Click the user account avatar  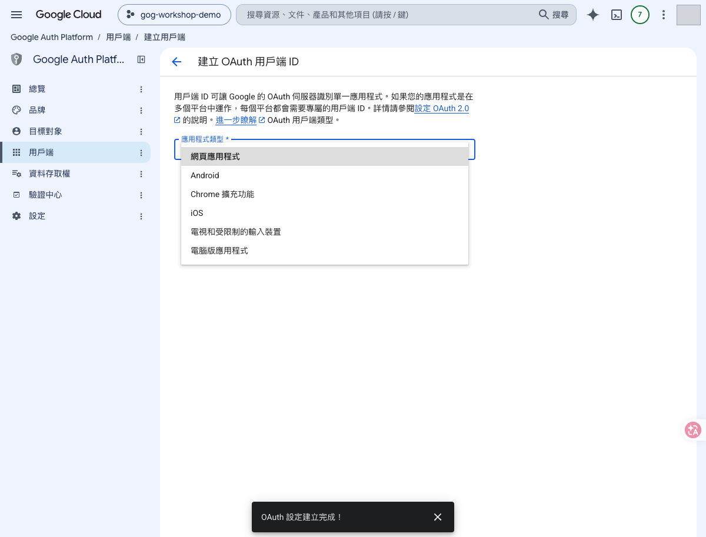(x=688, y=15)
